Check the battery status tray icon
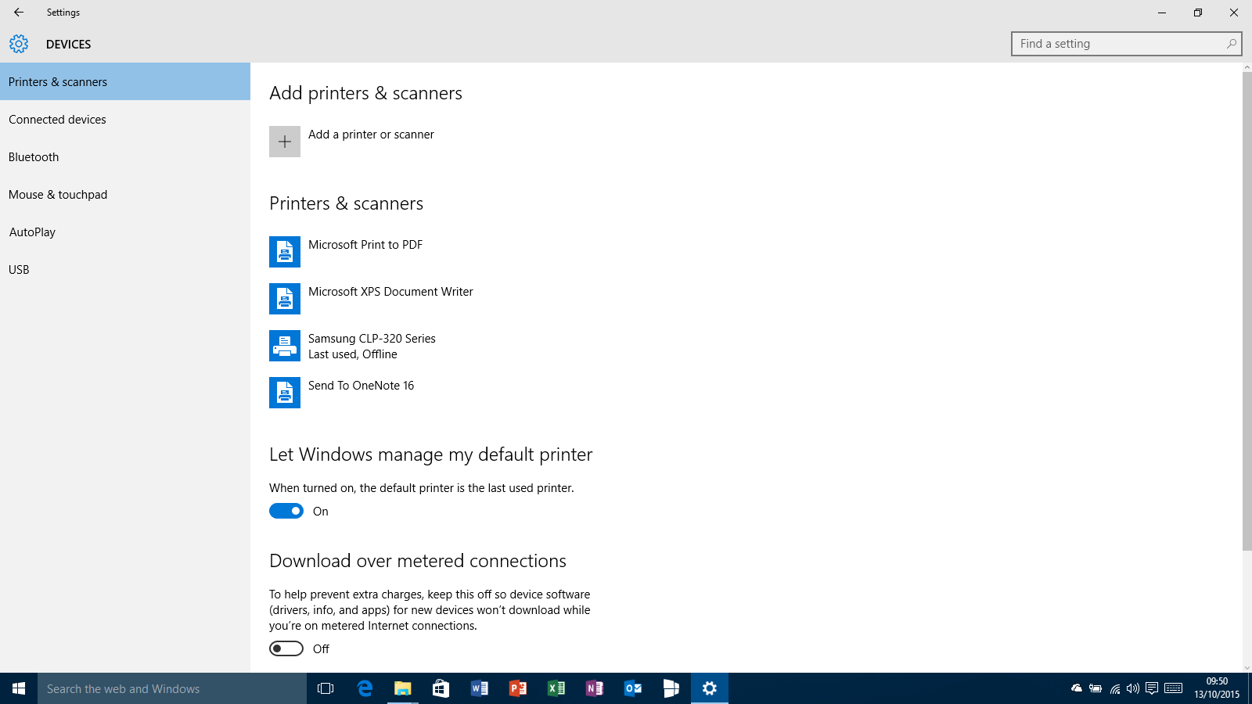The image size is (1252, 704). 1095,688
